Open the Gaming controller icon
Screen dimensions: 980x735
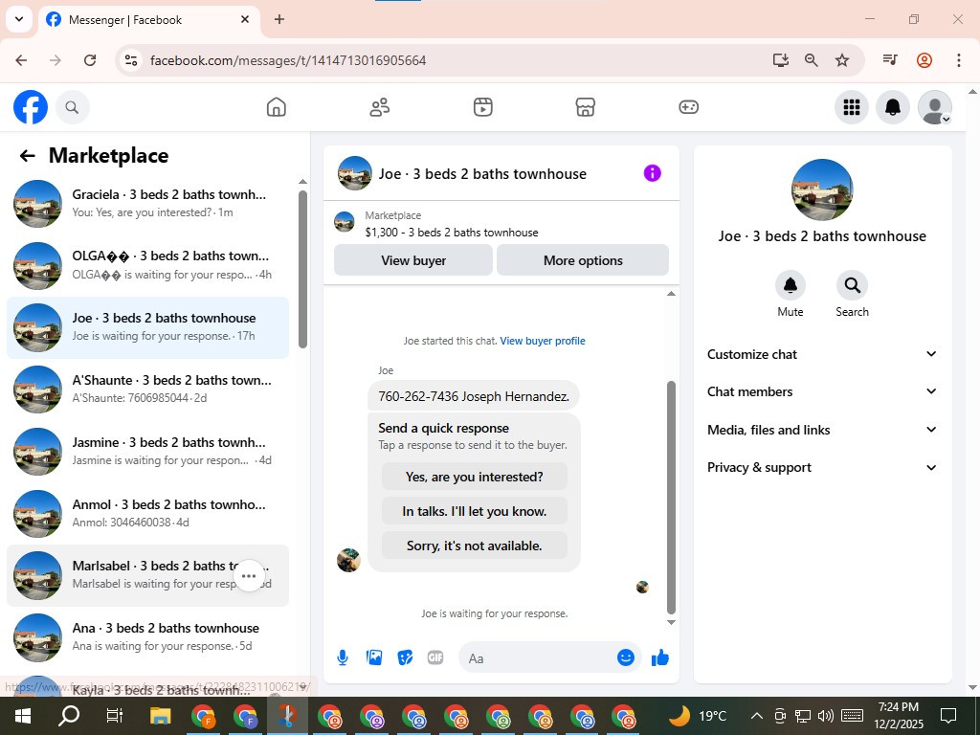point(688,107)
